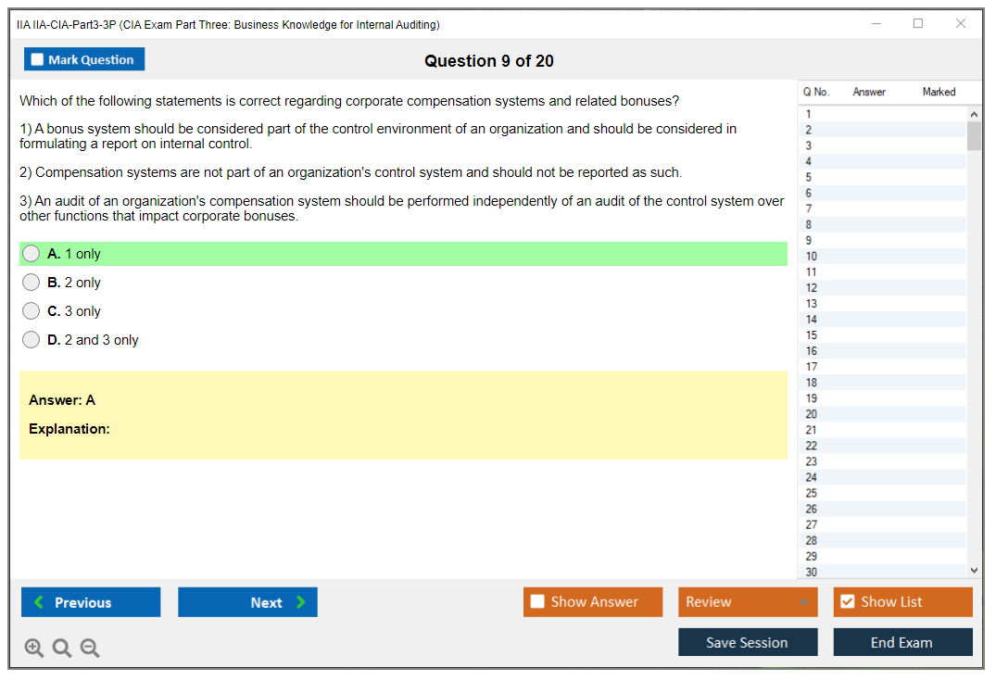Go to the Previous question
Viewport: 996px width, 681px height.
coord(91,602)
